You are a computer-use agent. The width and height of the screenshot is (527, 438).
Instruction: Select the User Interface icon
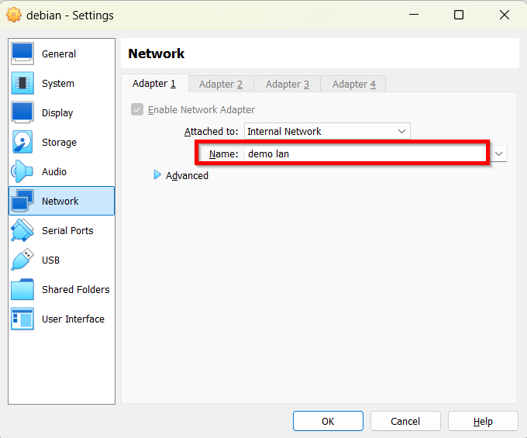pyautogui.click(x=22, y=319)
